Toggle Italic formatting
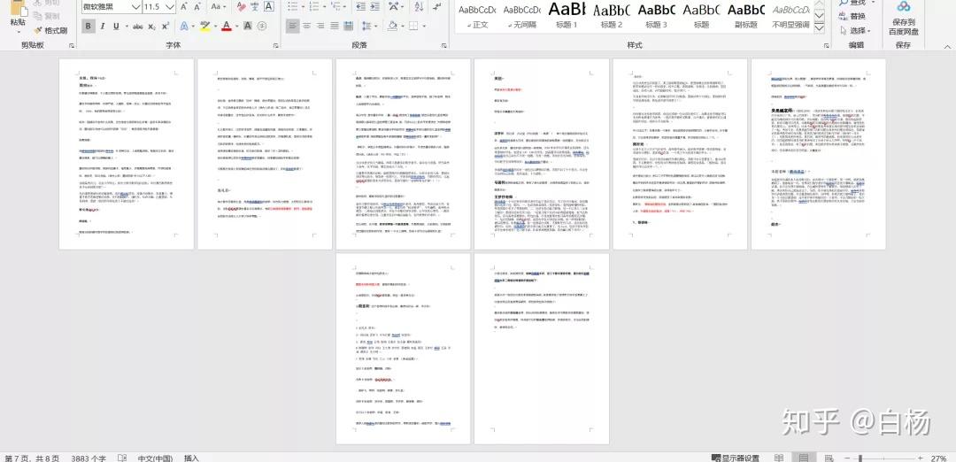The height and width of the screenshot is (462, 956). point(103,27)
